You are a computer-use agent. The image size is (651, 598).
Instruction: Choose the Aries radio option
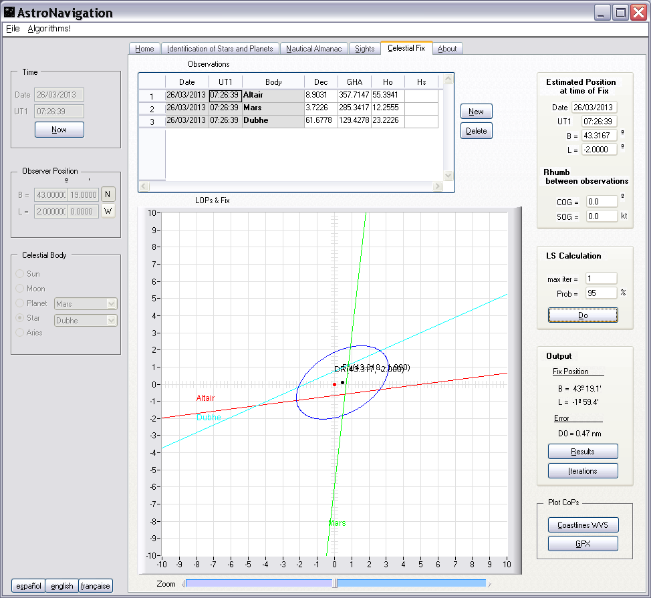pos(20,333)
